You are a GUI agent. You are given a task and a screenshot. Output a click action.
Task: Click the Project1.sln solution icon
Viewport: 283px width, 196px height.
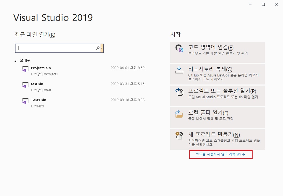click(25, 69)
